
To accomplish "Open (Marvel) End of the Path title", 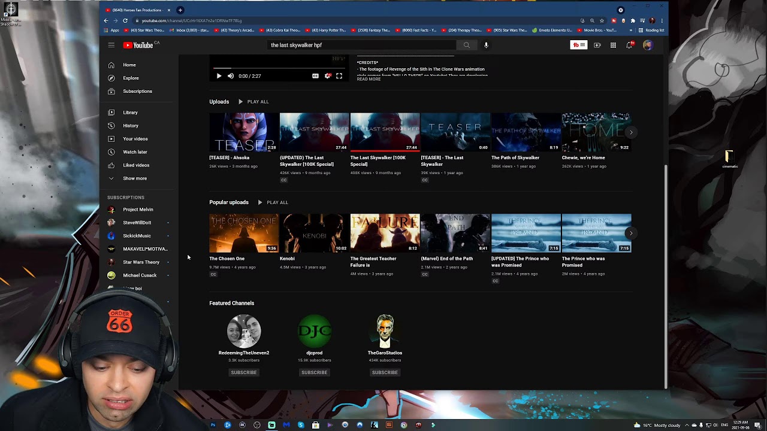I will (x=446, y=259).
